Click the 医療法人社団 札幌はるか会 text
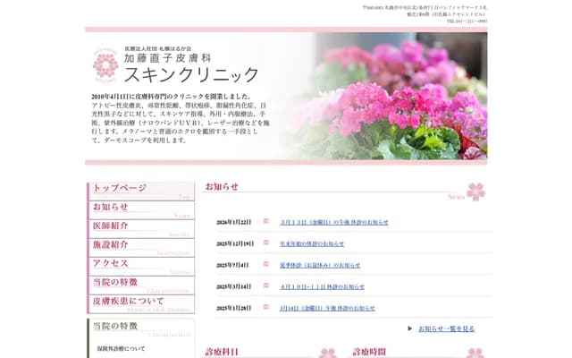This screenshot has height=358, width=572. (x=158, y=48)
